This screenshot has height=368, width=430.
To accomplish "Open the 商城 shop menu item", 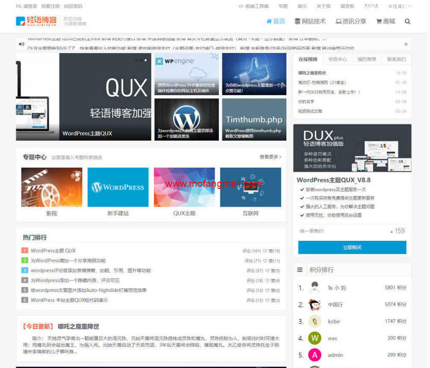I will [x=385, y=22].
